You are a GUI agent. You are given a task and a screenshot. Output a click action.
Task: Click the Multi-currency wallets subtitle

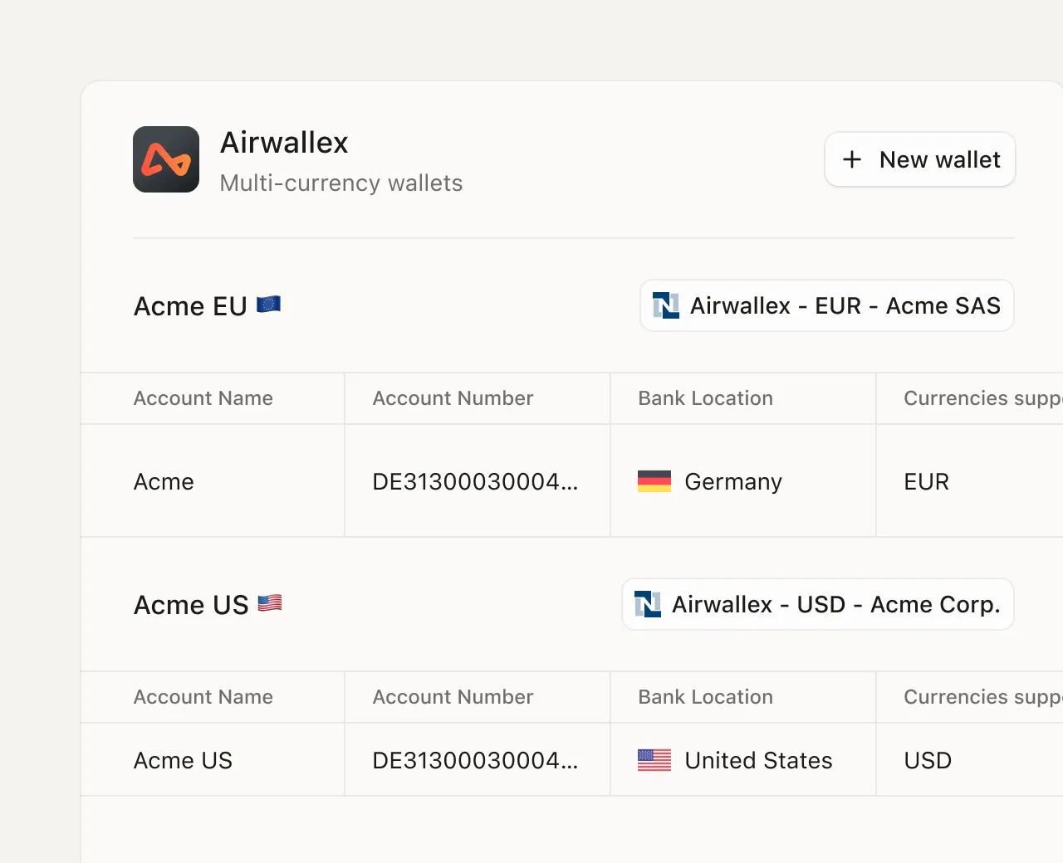[x=341, y=183]
